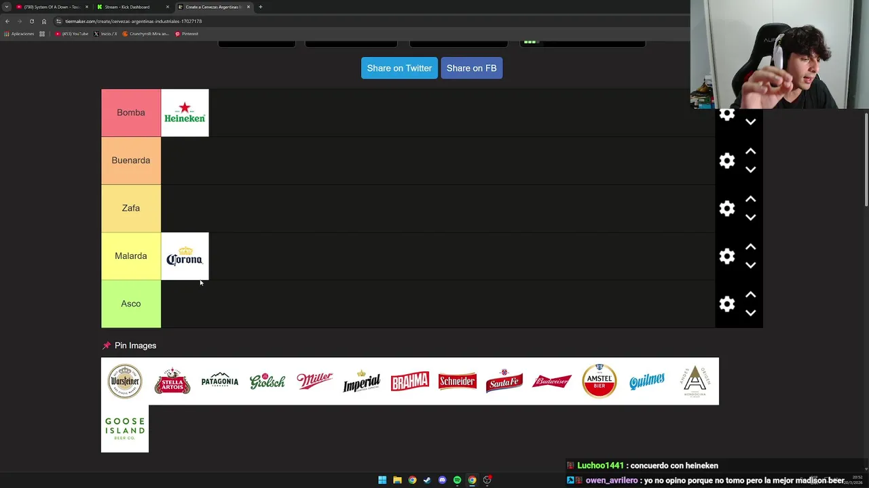This screenshot has height=488, width=869.
Task: Open a new browser tab
Action: [x=260, y=7]
